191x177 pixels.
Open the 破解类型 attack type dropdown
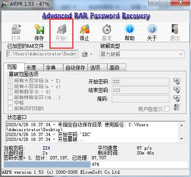142,54
